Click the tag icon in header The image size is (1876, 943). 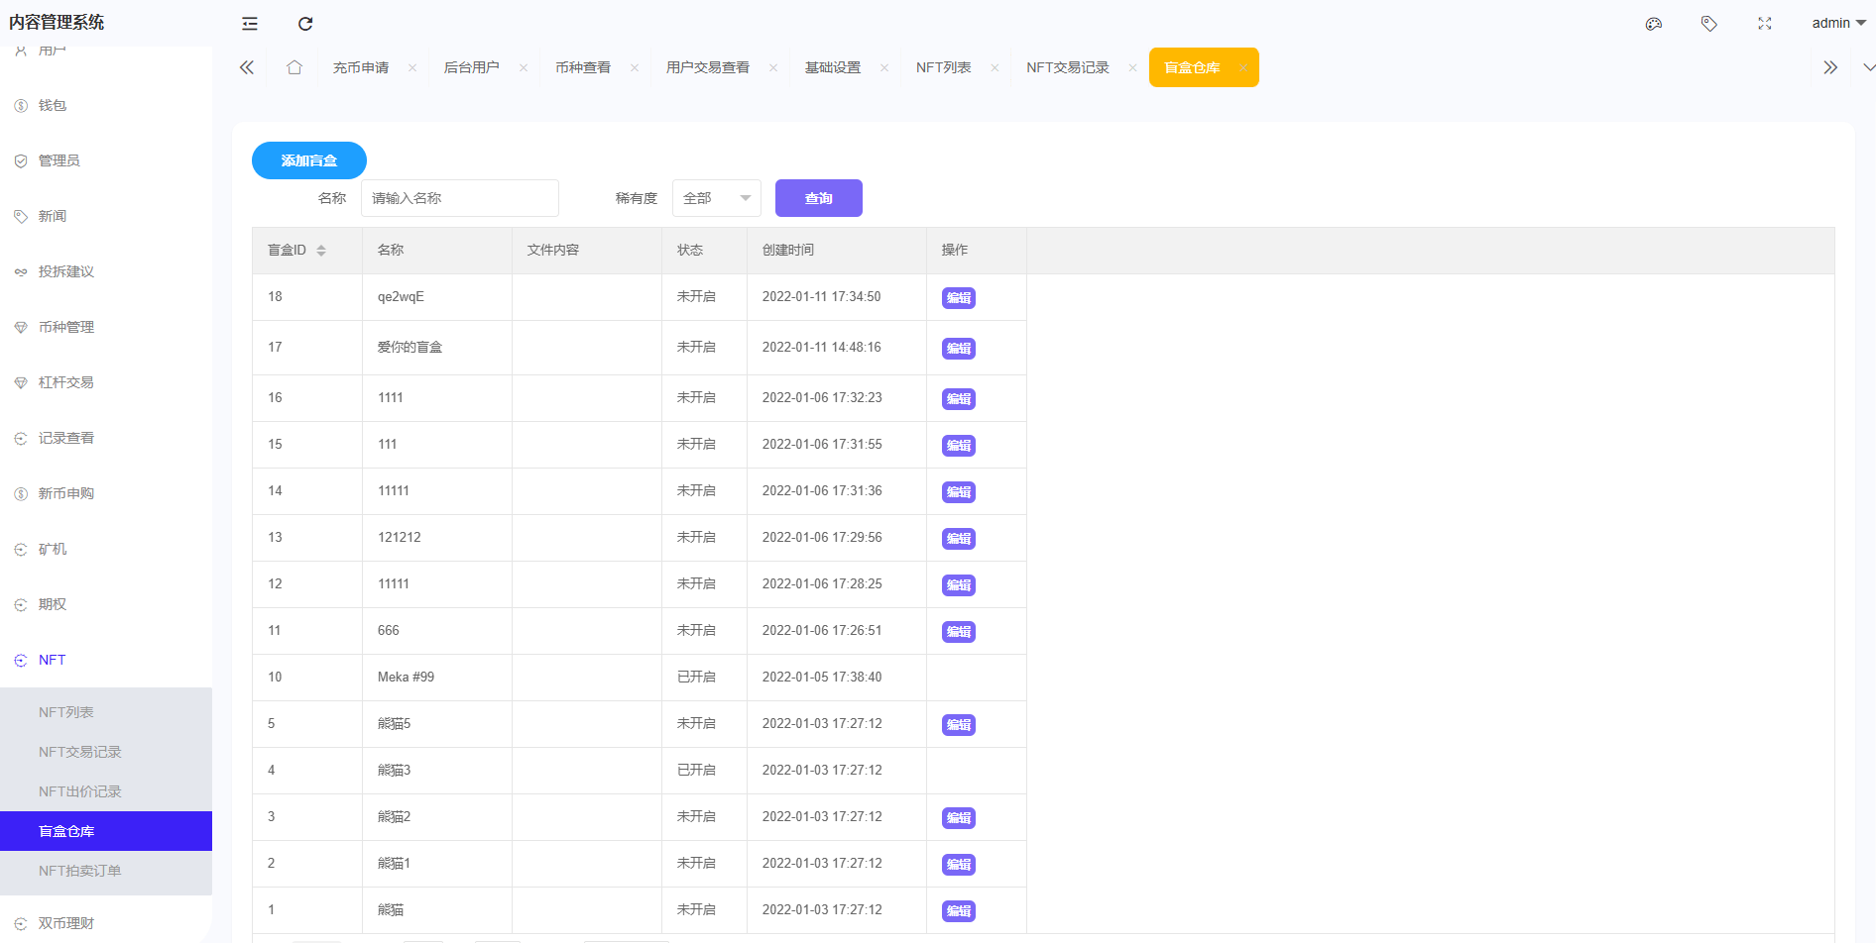(1708, 24)
